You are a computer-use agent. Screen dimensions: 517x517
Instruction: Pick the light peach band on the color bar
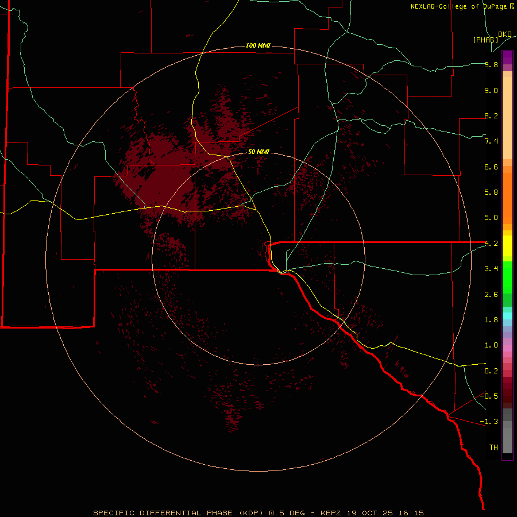[x=507, y=117]
